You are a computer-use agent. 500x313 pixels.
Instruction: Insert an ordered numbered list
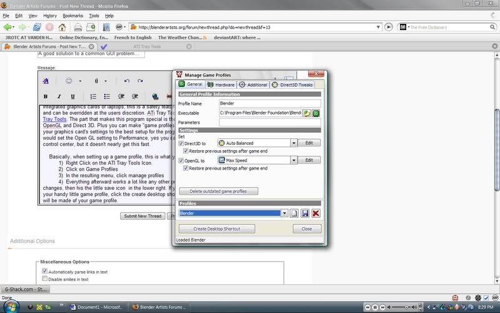click(x=93, y=96)
